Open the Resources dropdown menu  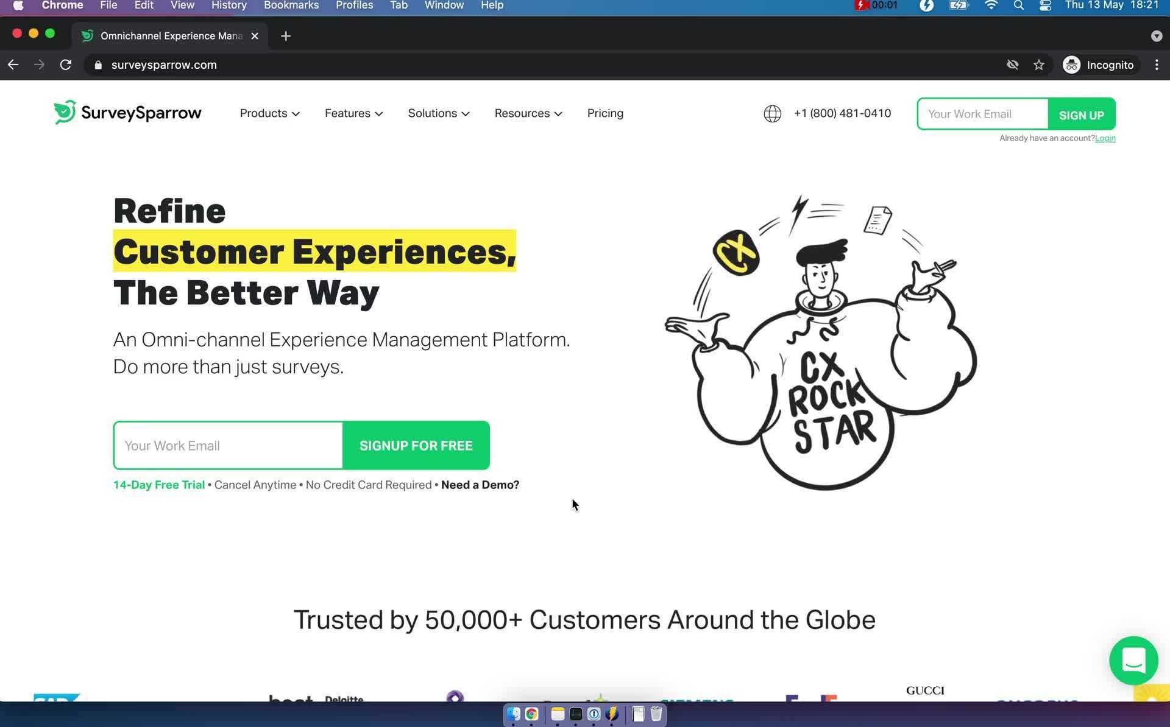tap(528, 113)
